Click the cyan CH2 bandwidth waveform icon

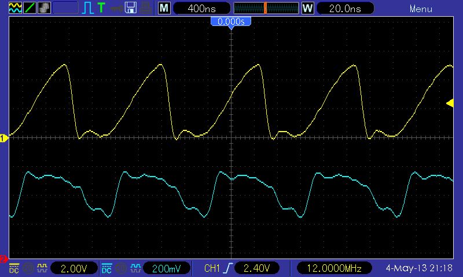pyautogui.click(x=135, y=268)
